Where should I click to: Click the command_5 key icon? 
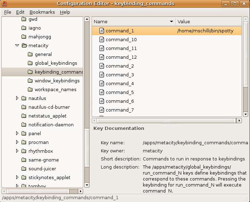[x=102, y=92]
